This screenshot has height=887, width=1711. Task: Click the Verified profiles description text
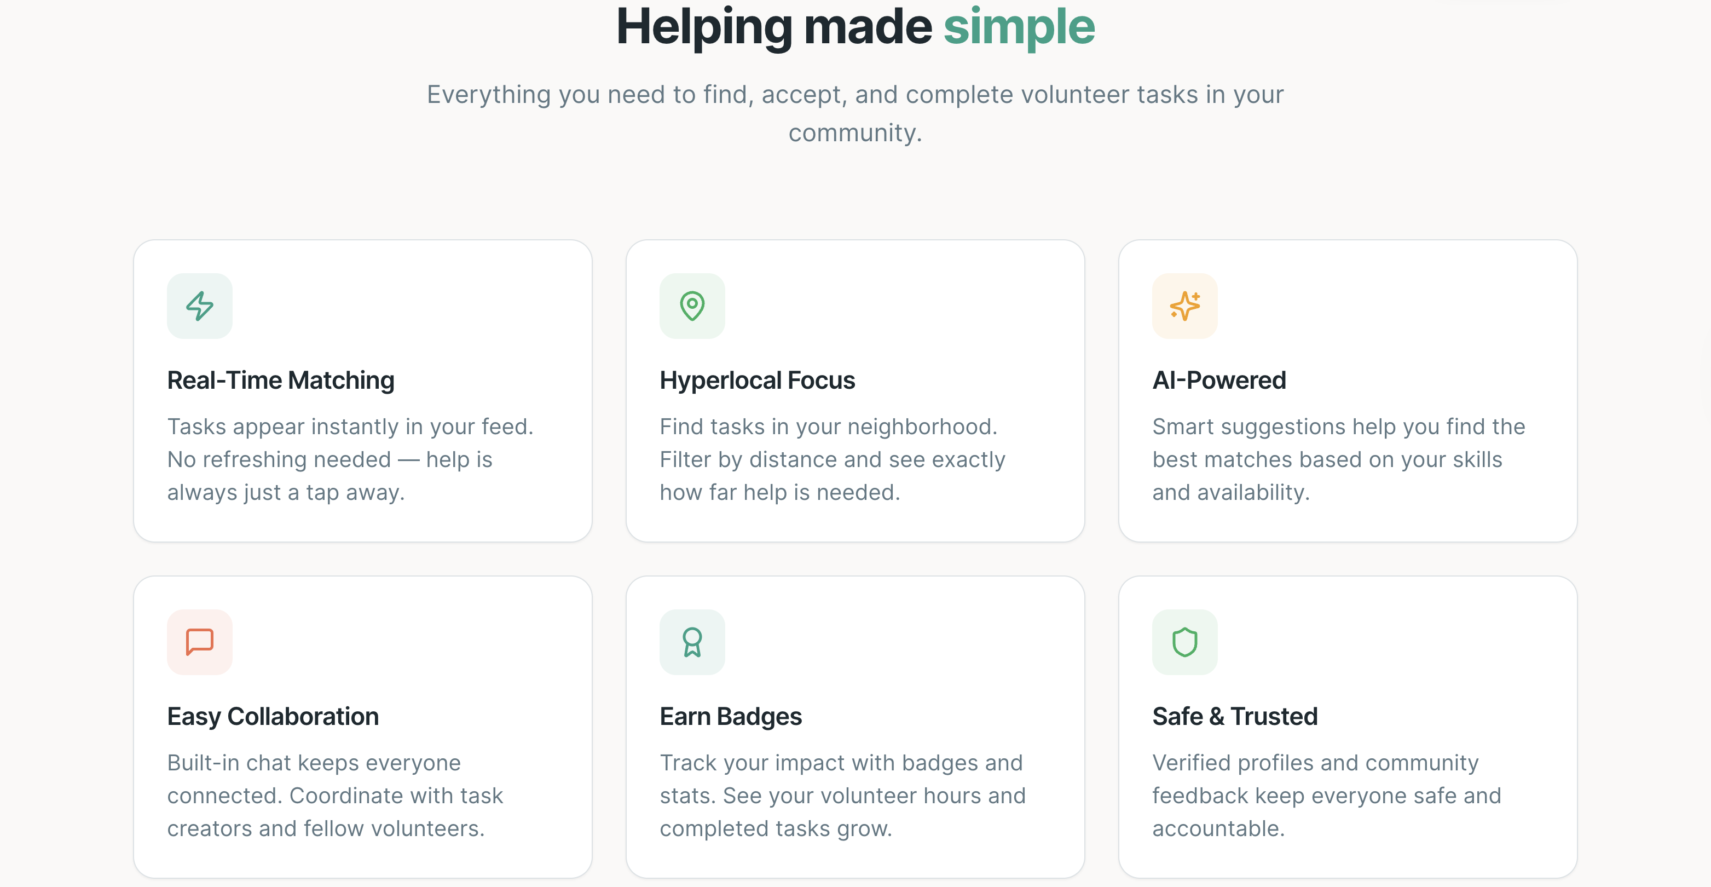[x=1326, y=796]
